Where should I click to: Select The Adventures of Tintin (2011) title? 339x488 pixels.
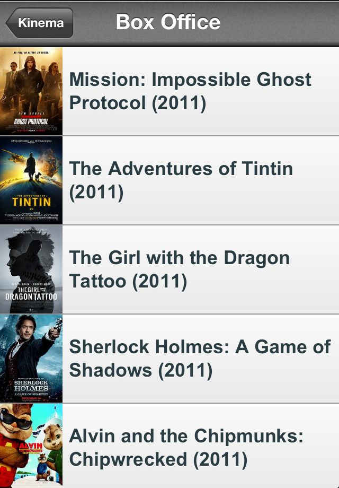[x=181, y=180]
